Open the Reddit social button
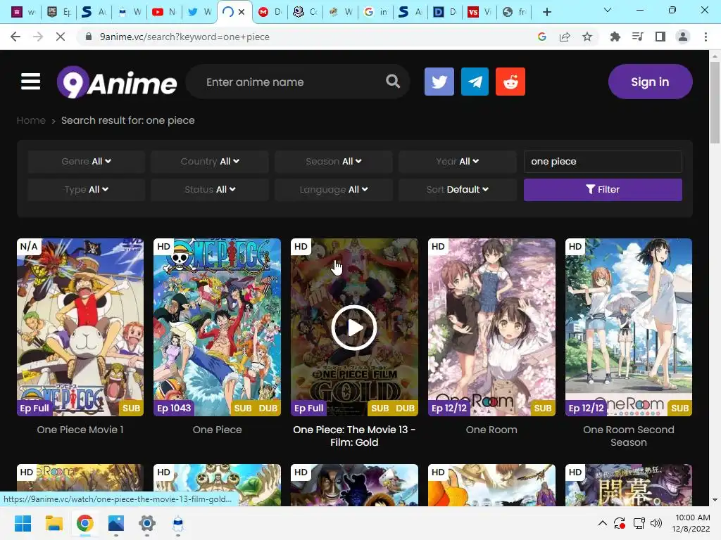721x540 pixels. click(x=510, y=82)
